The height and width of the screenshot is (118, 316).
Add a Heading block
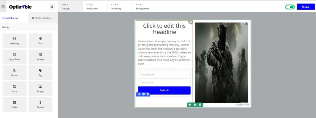point(15,41)
